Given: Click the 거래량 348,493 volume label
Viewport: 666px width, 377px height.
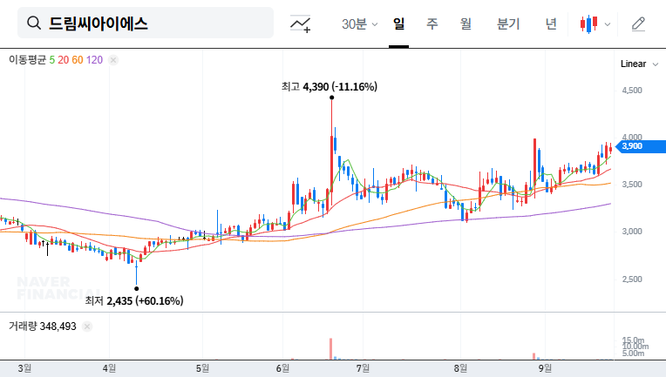Looking at the screenshot, I should coord(43,327).
